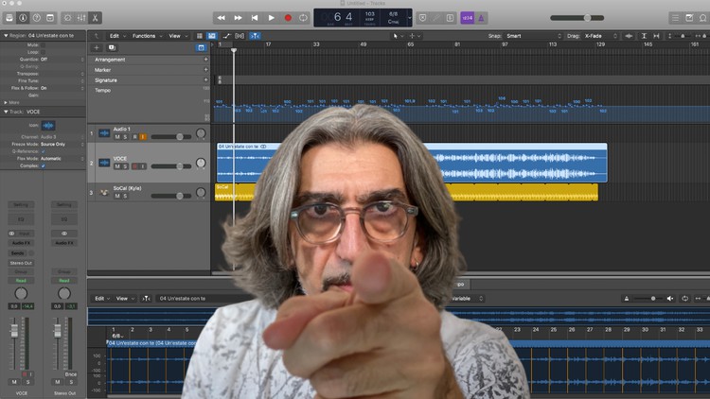Image resolution: width=710 pixels, height=399 pixels.
Task: Click the VOCE track waveform icon
Action: click(x=104, y=163)
